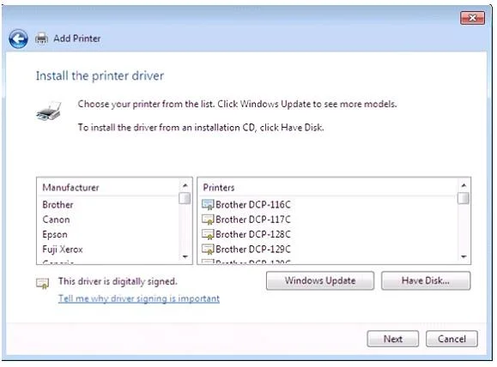Click the large printer illustration icon
This screenshot has height=367, width=497.
[48, 111]
